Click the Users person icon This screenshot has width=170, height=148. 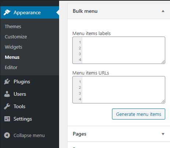coord(7,94)
